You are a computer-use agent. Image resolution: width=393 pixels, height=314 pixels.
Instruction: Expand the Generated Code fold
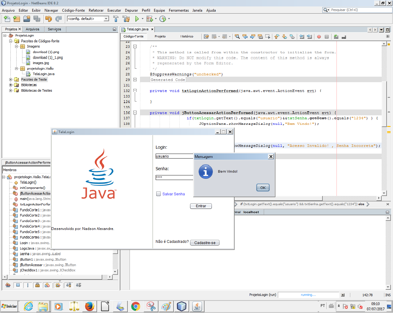pos(135,80)
